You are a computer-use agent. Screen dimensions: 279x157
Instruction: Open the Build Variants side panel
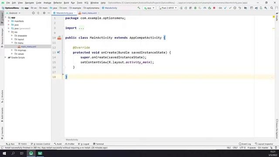tap(2, 115)
